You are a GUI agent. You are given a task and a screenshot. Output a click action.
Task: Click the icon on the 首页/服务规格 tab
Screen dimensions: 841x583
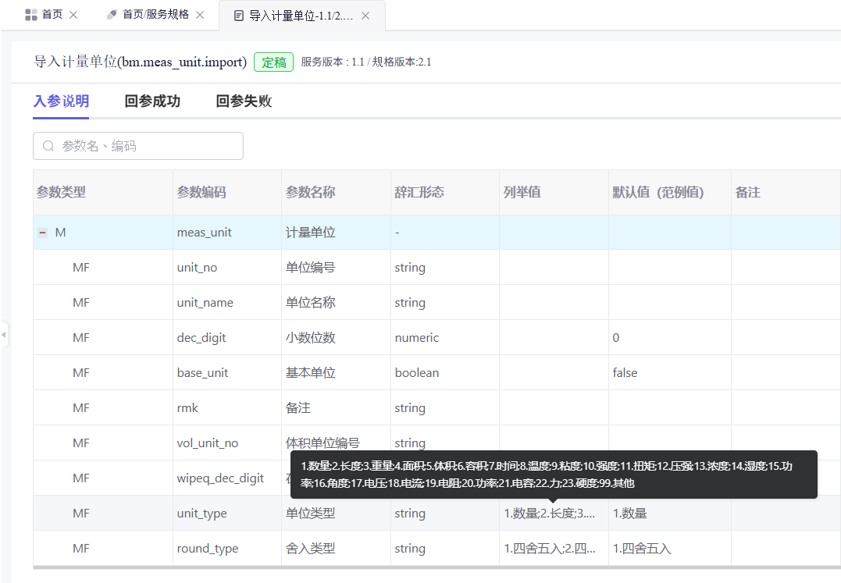point(112,15)
